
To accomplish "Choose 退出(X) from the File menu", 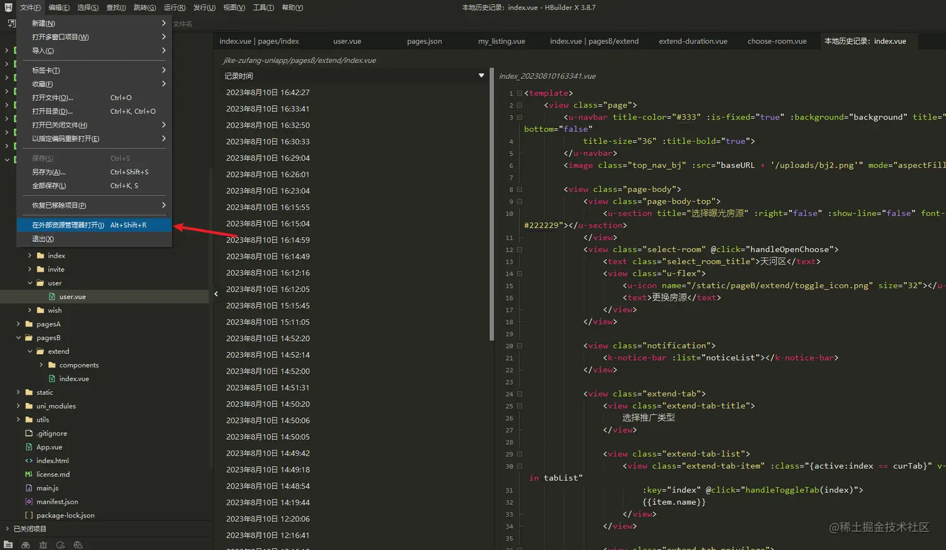I will pos(94,239).
